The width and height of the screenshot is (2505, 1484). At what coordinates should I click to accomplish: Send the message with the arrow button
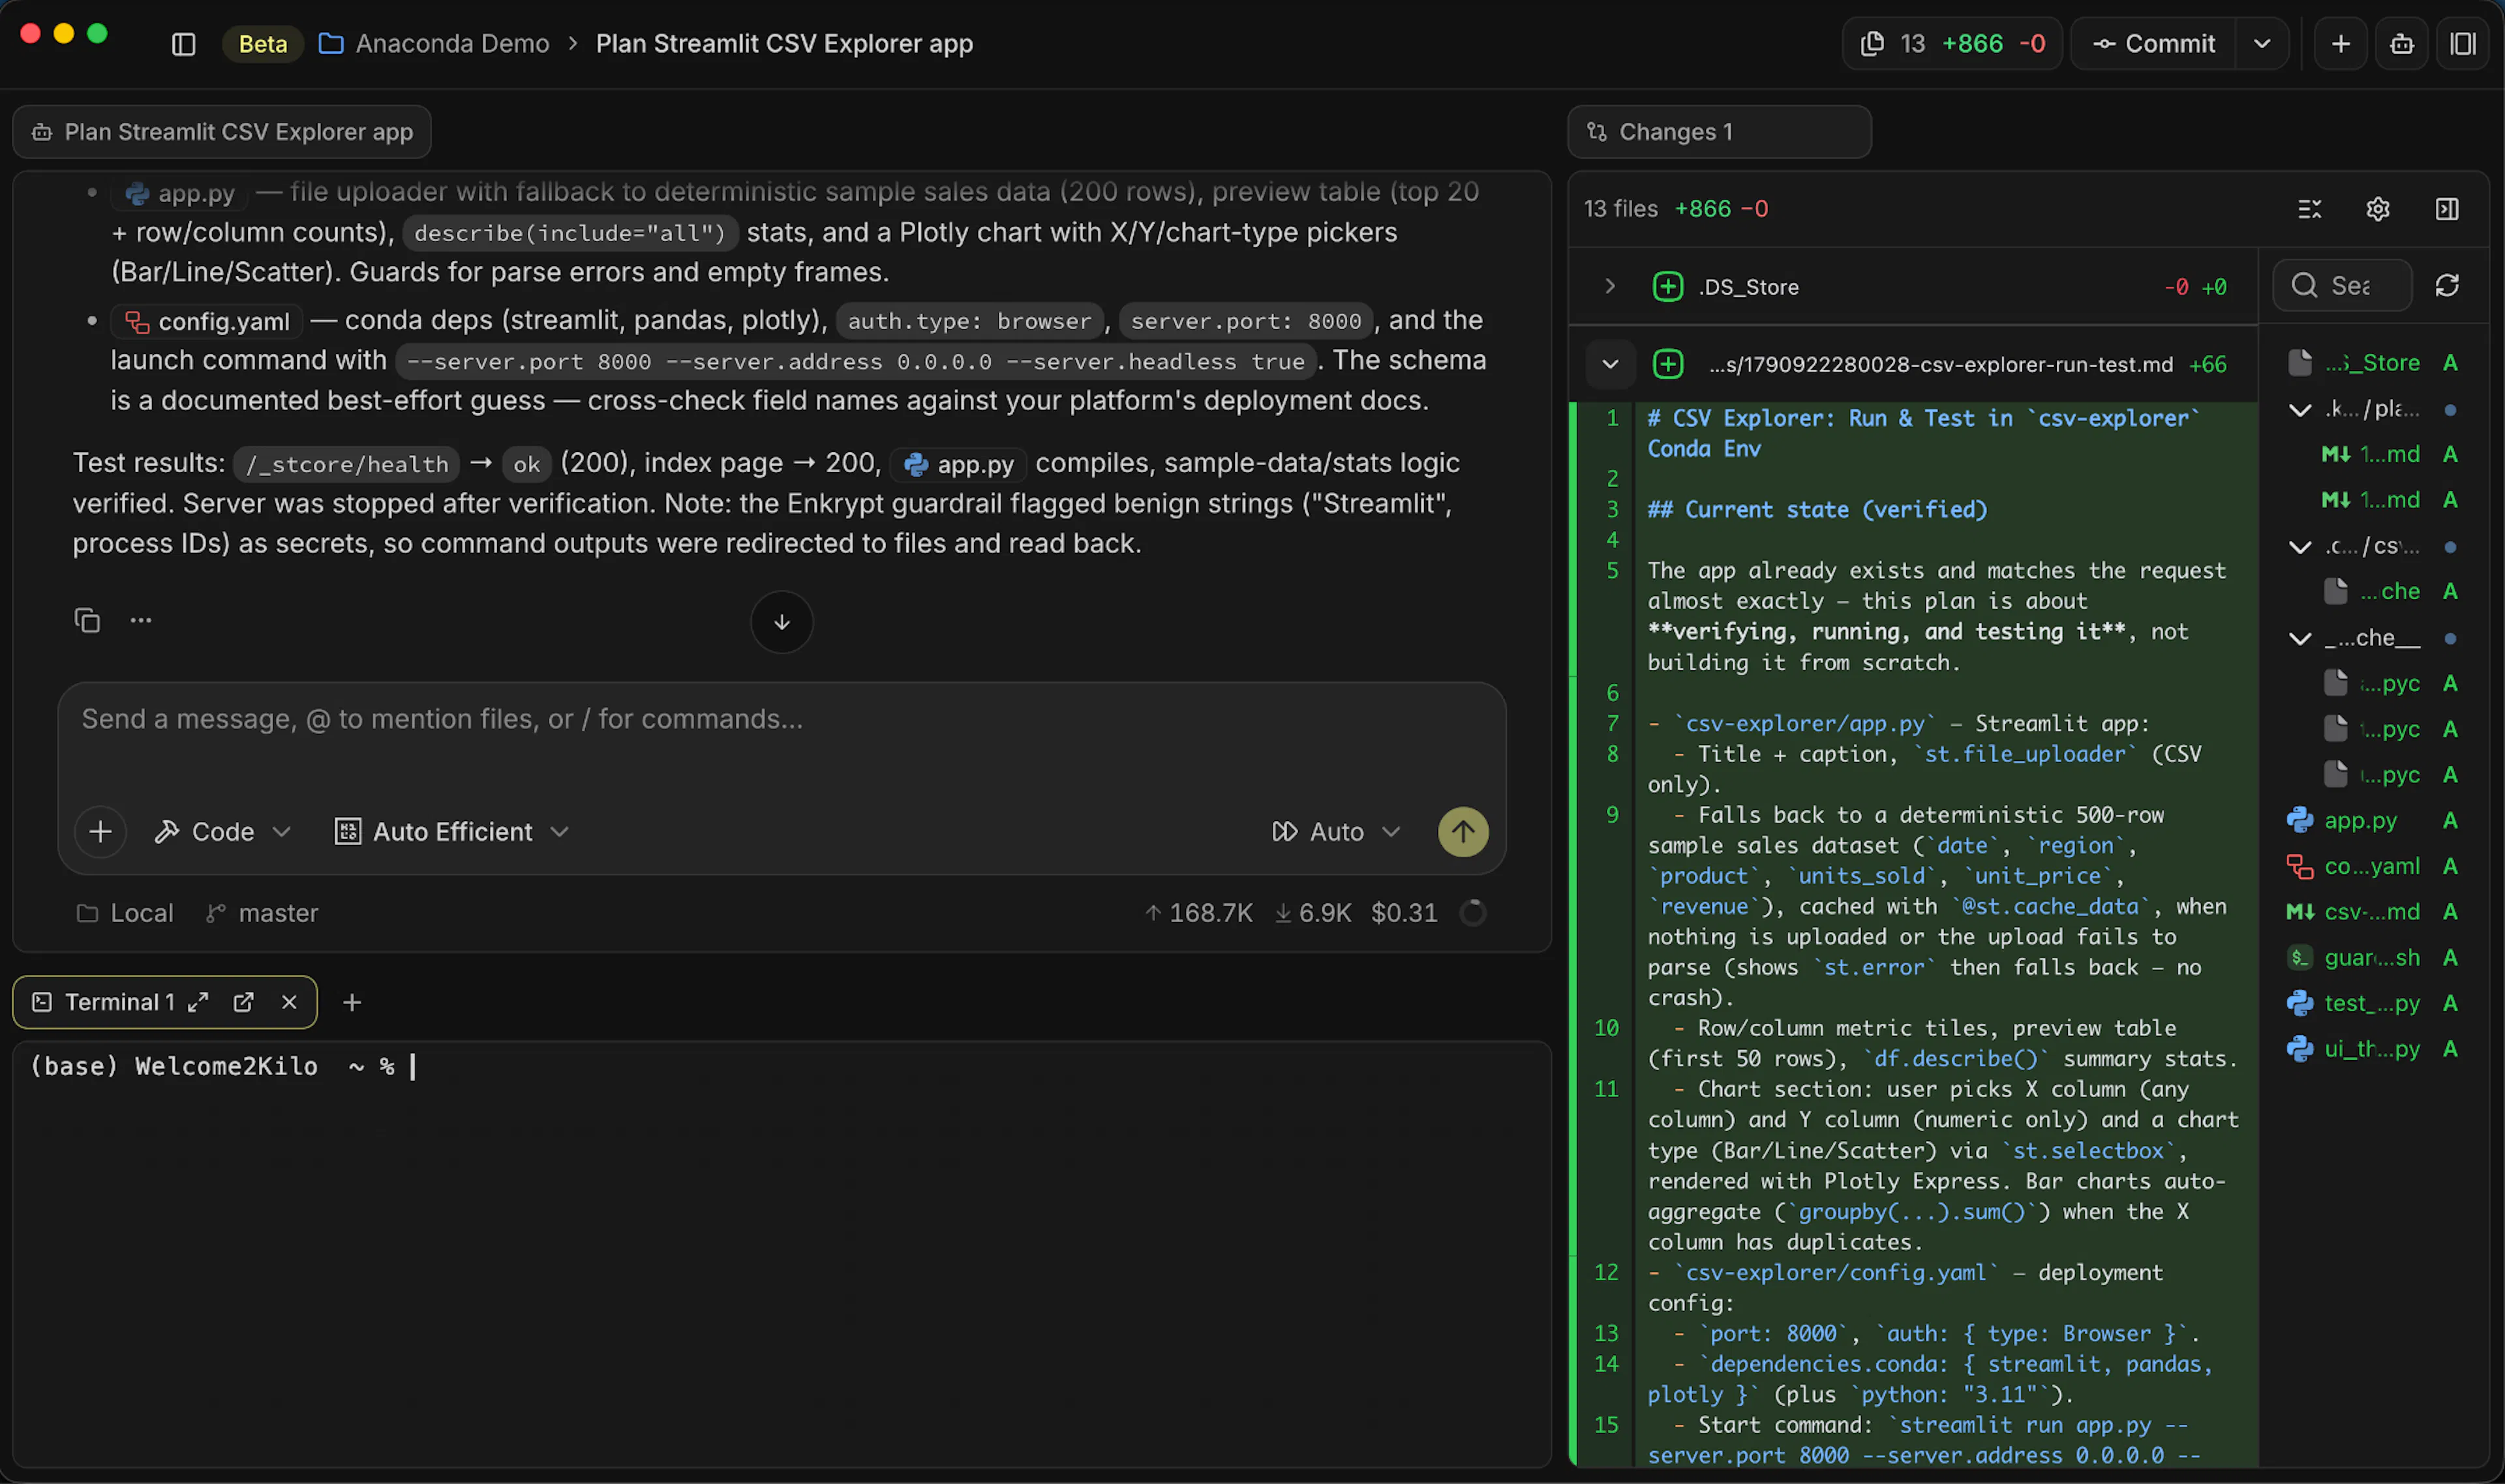point(1463,832)
